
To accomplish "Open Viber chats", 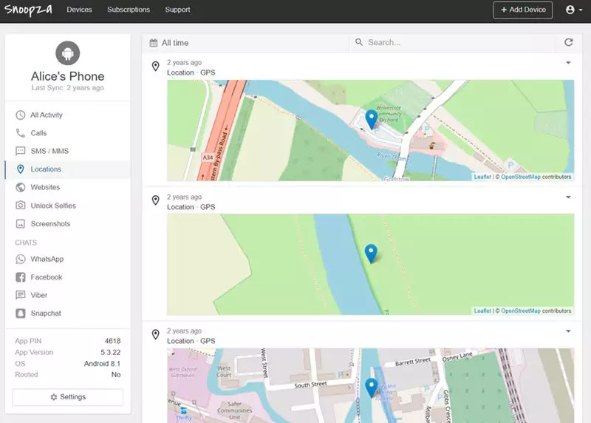I will coord(68,296).
